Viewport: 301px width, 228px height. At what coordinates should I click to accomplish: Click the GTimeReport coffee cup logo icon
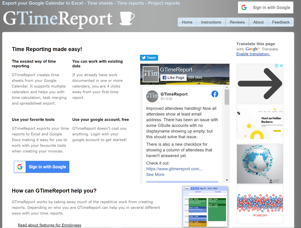(x=127, y=19)
